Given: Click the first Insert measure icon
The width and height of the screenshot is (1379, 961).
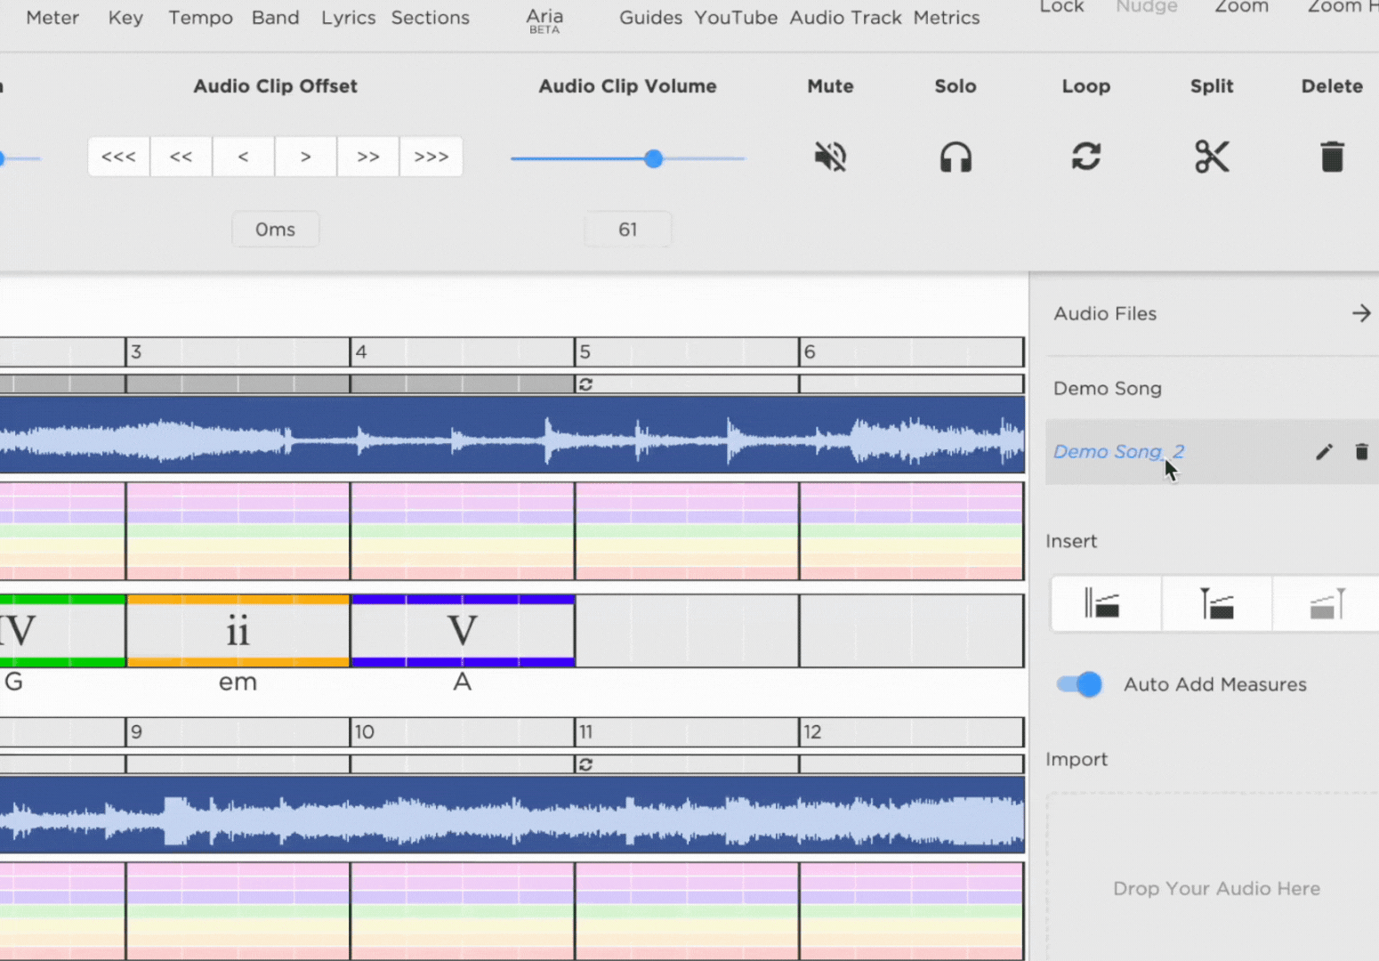Looking at the screenshot, I should [1104, 604].
